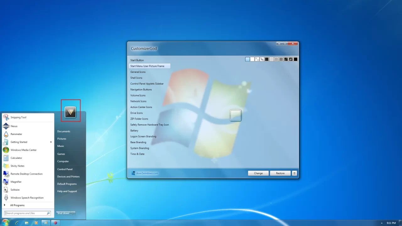Pick the pure black background swatch
402x226 pixels.
click(x=296, y=59)
